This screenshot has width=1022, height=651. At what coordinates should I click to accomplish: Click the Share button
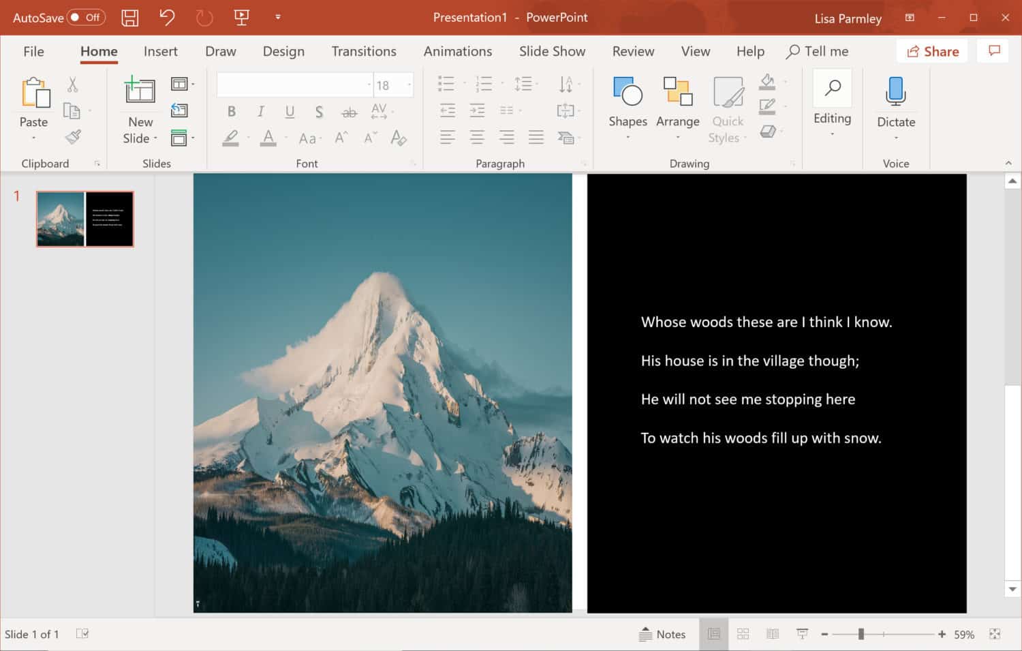(932, 51)
